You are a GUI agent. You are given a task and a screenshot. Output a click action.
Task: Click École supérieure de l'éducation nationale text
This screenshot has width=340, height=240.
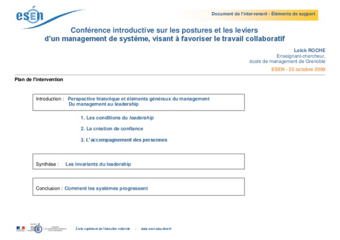coord(103,229)
